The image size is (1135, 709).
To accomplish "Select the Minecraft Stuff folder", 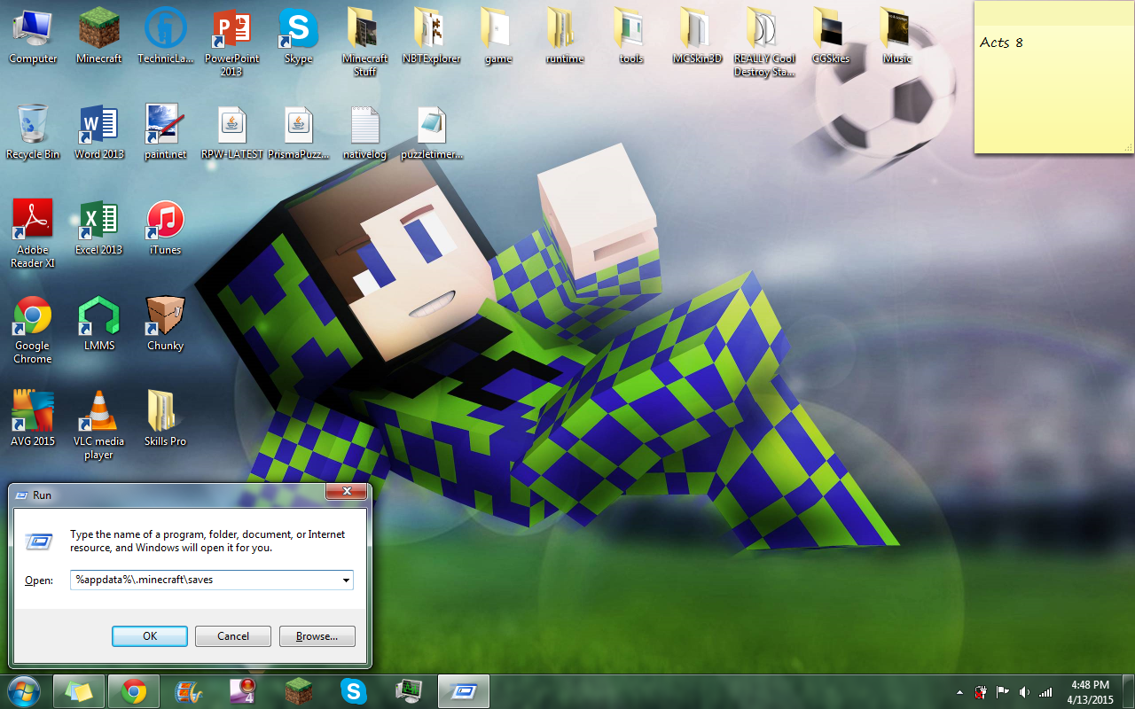I will [364, 42].
